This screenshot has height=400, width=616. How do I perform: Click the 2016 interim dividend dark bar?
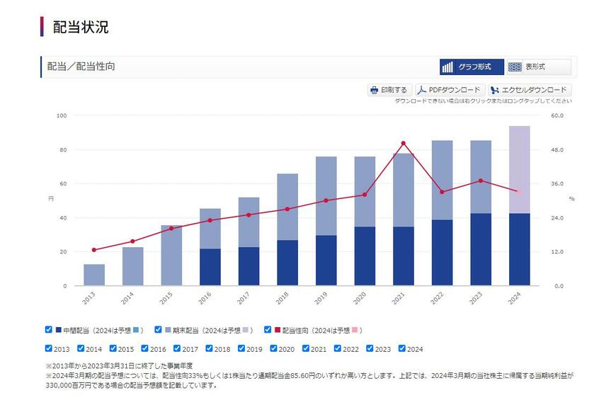pyautogui.click(x=210, y=267)
